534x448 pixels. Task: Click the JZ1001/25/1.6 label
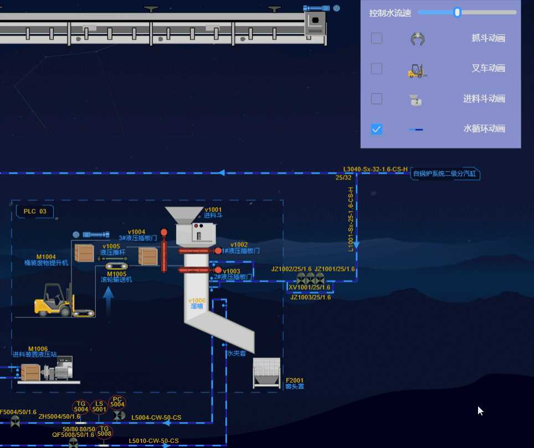(x=335, y=269)
